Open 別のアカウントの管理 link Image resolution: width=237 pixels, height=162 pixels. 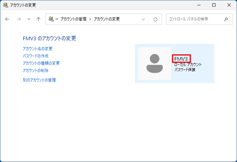pyautogui.click(x=39, y=80)
